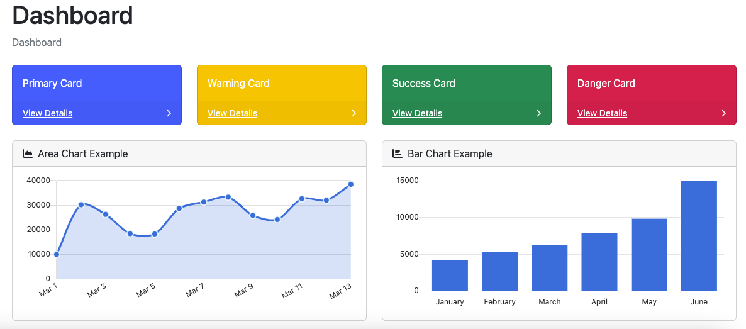Screen dimensions: 746x329
Task: Select the January bar in bar chart
Action: (450, 276)
